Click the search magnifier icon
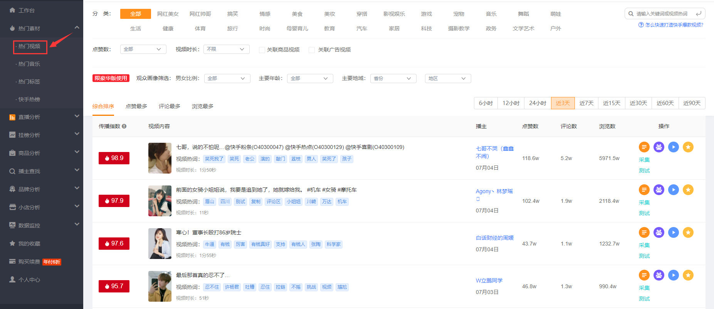The width and height of the screenshot is (714, 309). coord(631,14)
